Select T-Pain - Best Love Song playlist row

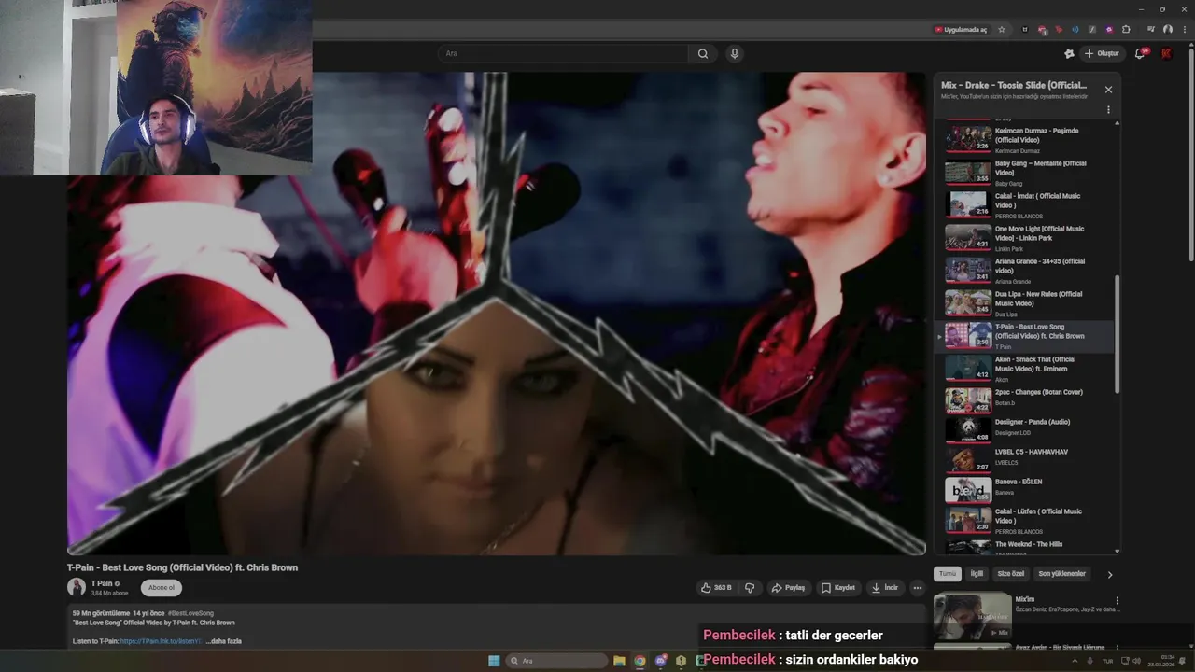pos(1024,336)
